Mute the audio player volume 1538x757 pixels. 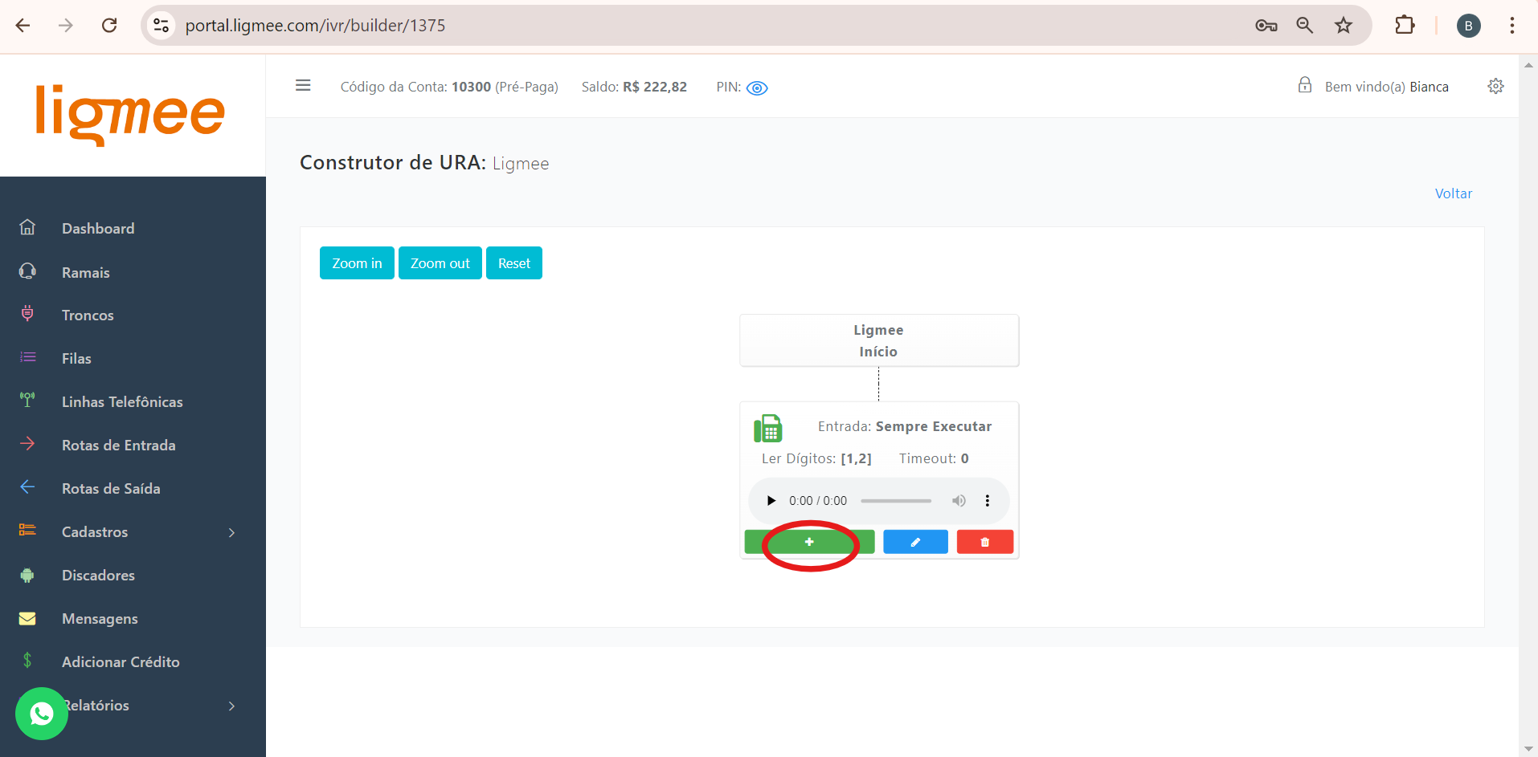pos(959,501)
